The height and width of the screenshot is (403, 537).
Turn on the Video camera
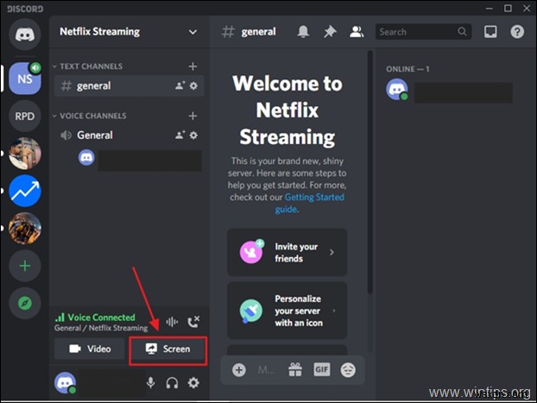click(x=90, y=349)
